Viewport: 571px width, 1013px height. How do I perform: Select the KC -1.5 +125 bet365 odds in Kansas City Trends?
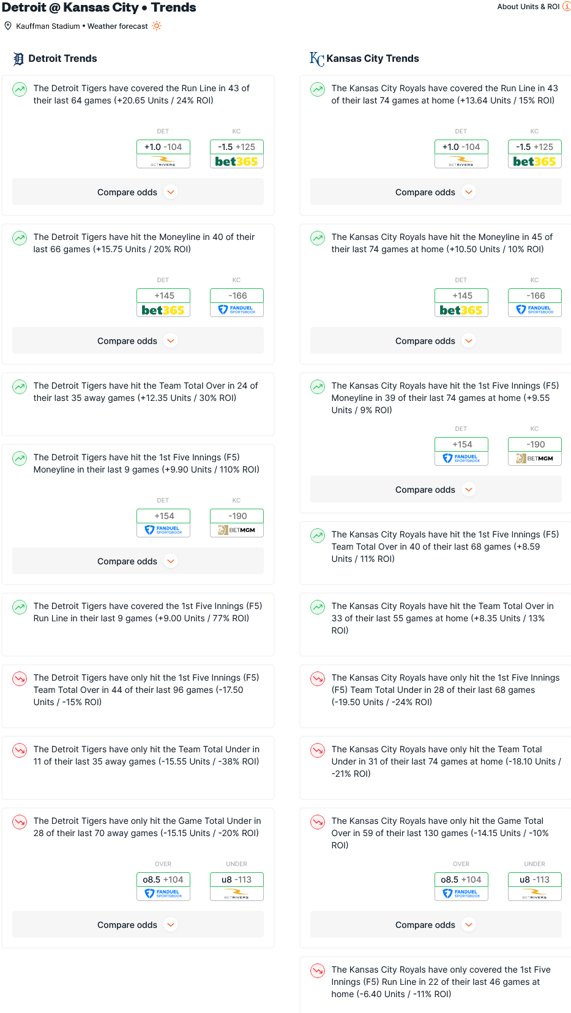535,154
